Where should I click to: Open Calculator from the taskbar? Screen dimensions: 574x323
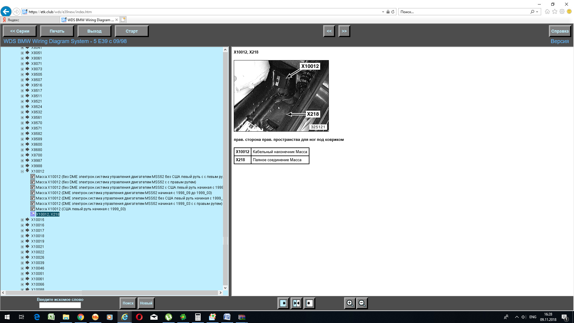tap(198, 317)
